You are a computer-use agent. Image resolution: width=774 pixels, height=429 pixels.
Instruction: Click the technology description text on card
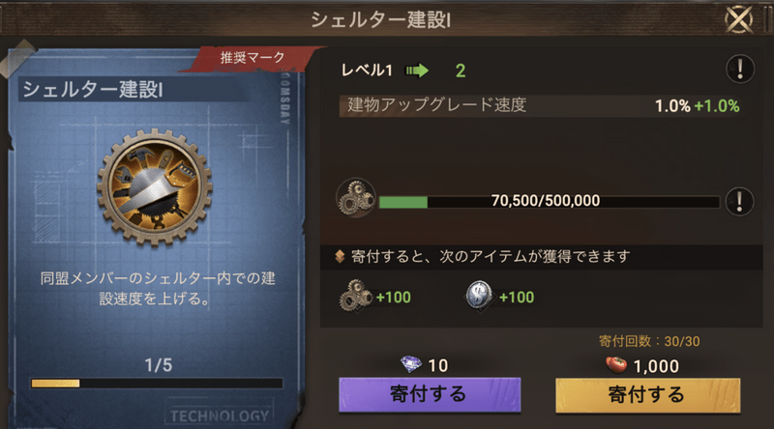point(158,289)
